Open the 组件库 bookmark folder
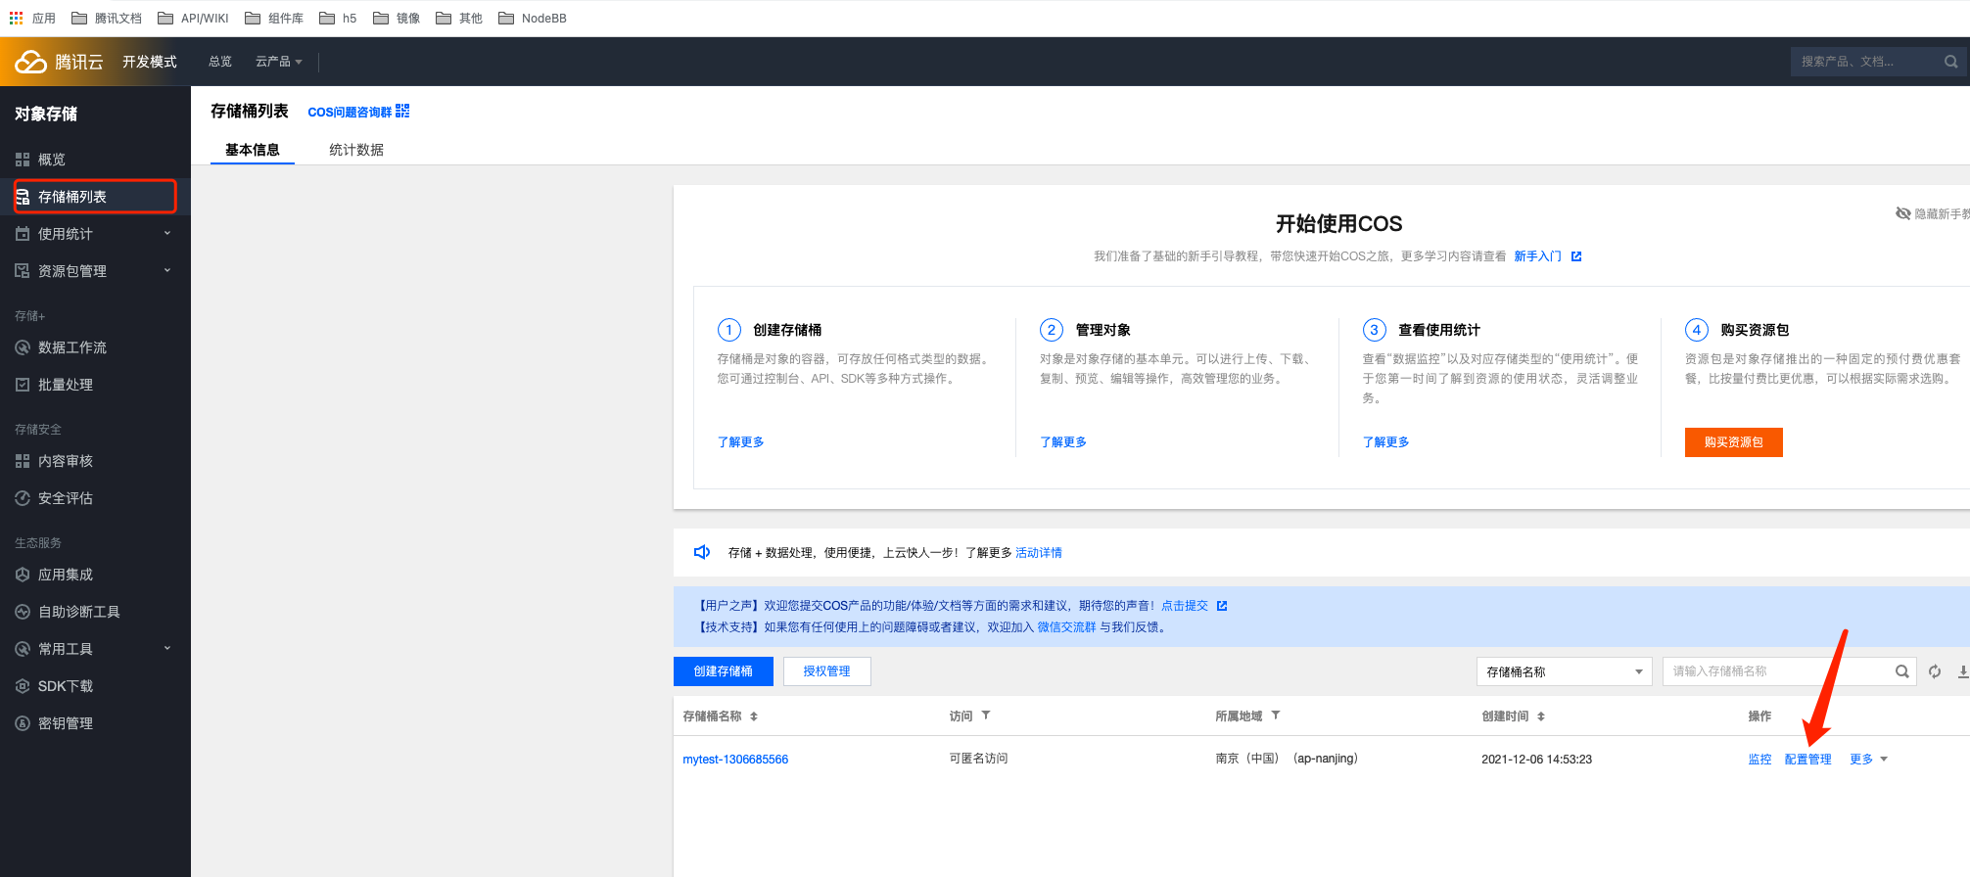The image size is (1970, 877). coord(274,18)
